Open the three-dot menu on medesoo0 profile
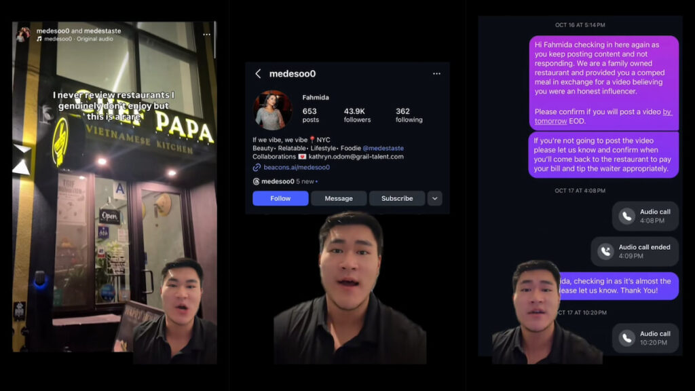The height and width of the screenshot is (391, 695). click(x=436, y=73)
